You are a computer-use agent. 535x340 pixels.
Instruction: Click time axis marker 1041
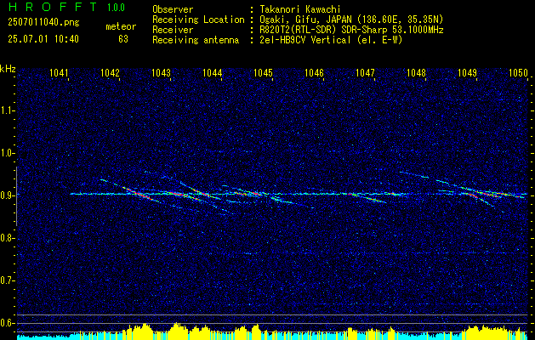(x=59, y=72)
